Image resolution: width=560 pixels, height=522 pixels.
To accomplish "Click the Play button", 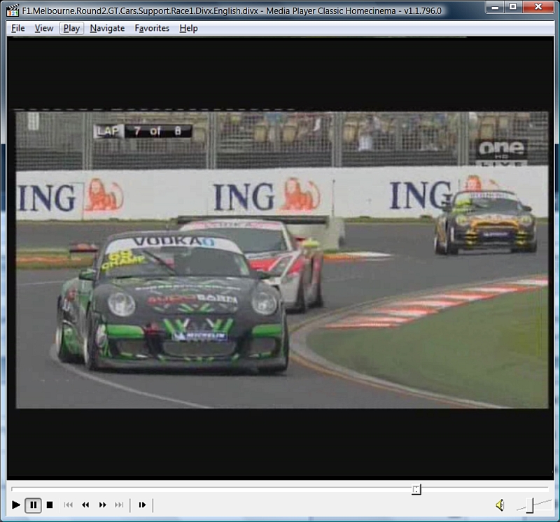I will 15,505.
